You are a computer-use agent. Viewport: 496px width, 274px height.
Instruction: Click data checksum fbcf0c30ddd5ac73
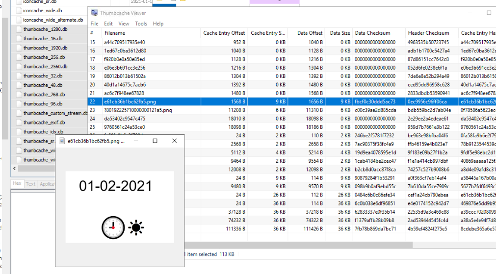[x=375, y=101]
